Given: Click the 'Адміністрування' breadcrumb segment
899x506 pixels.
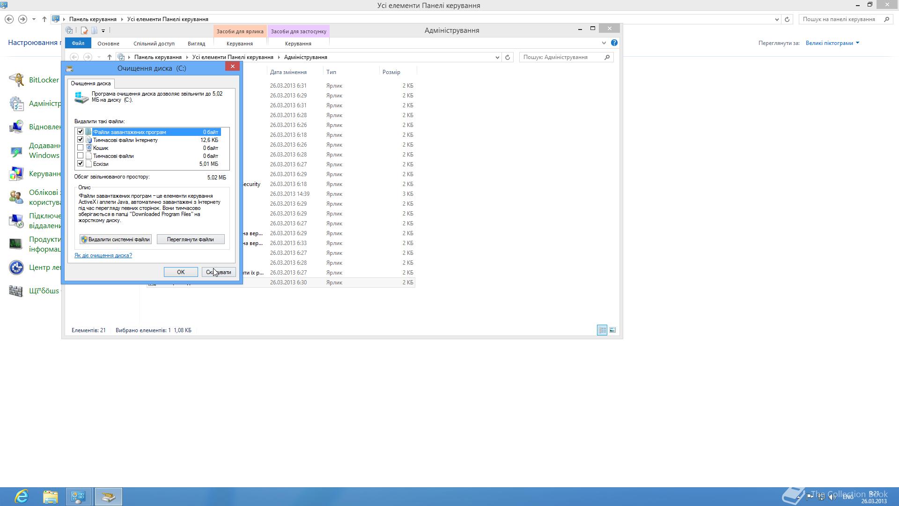Looking at the screenshot, I should (x=305, y=57).
